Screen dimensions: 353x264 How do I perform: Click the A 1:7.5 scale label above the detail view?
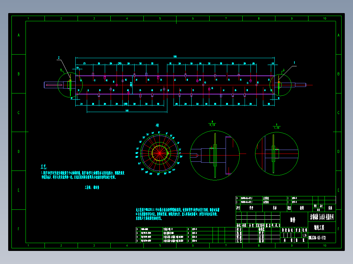click(276, 126)
